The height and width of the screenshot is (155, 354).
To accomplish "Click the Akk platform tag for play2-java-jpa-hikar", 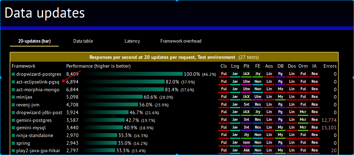I will (x=246, y=150).
